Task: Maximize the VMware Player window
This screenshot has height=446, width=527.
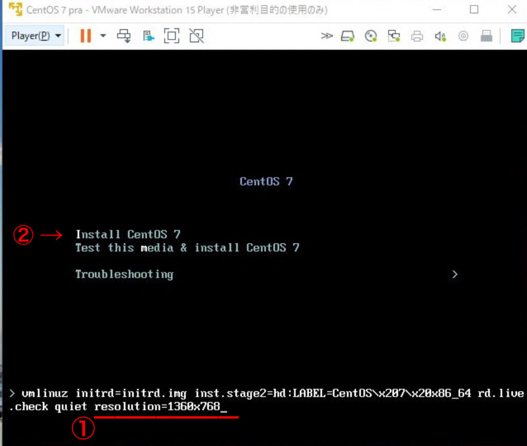Action: (x=474, y=9)
